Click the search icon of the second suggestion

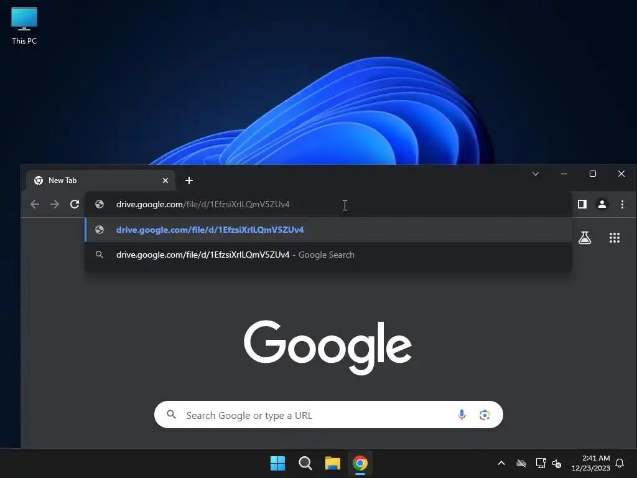[x=99, y=255]
